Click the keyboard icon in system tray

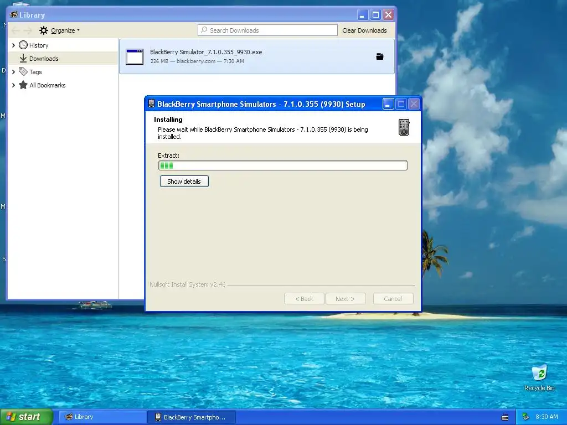pyautogui.click(x=505, y=417)
